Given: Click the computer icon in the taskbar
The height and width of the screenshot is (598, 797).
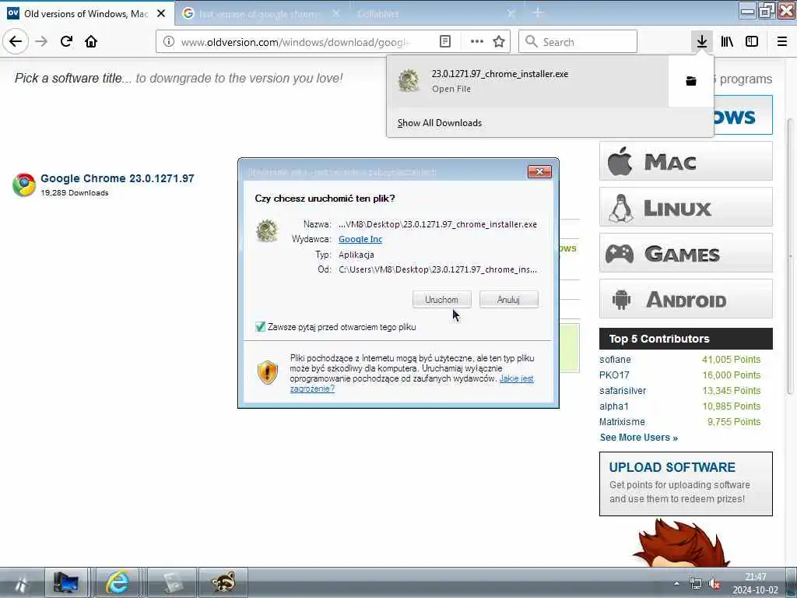Looking at the screenshot, I should (x=66, y=582).
